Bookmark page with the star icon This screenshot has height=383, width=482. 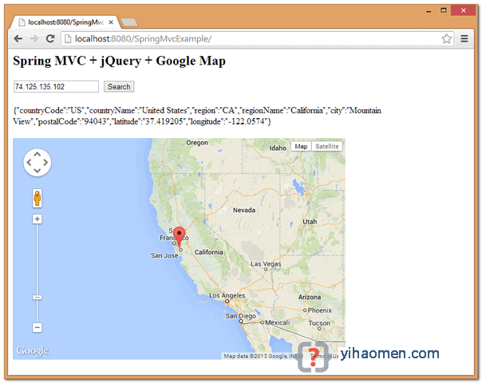446,39
